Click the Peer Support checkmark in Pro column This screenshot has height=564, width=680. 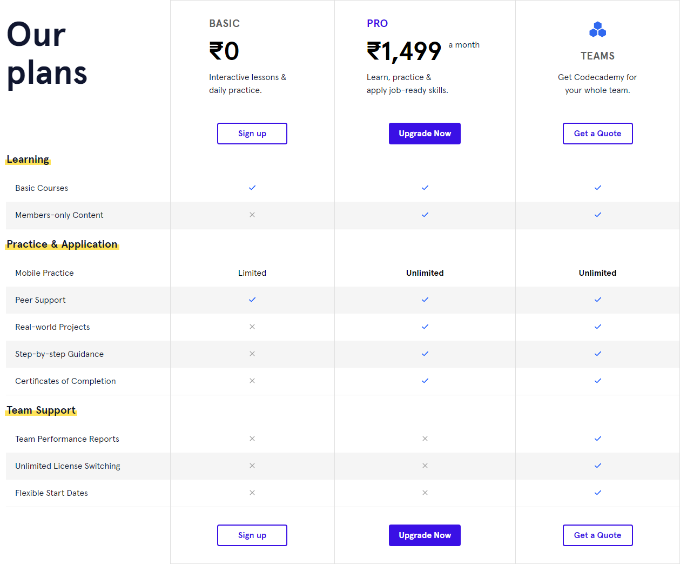(425, 300)
